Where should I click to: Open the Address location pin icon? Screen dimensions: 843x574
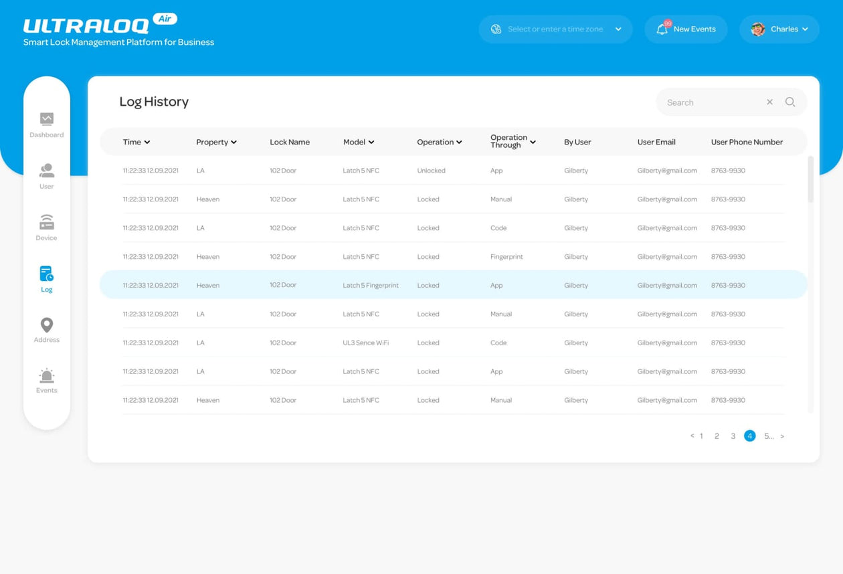click(x=46, y=325)
